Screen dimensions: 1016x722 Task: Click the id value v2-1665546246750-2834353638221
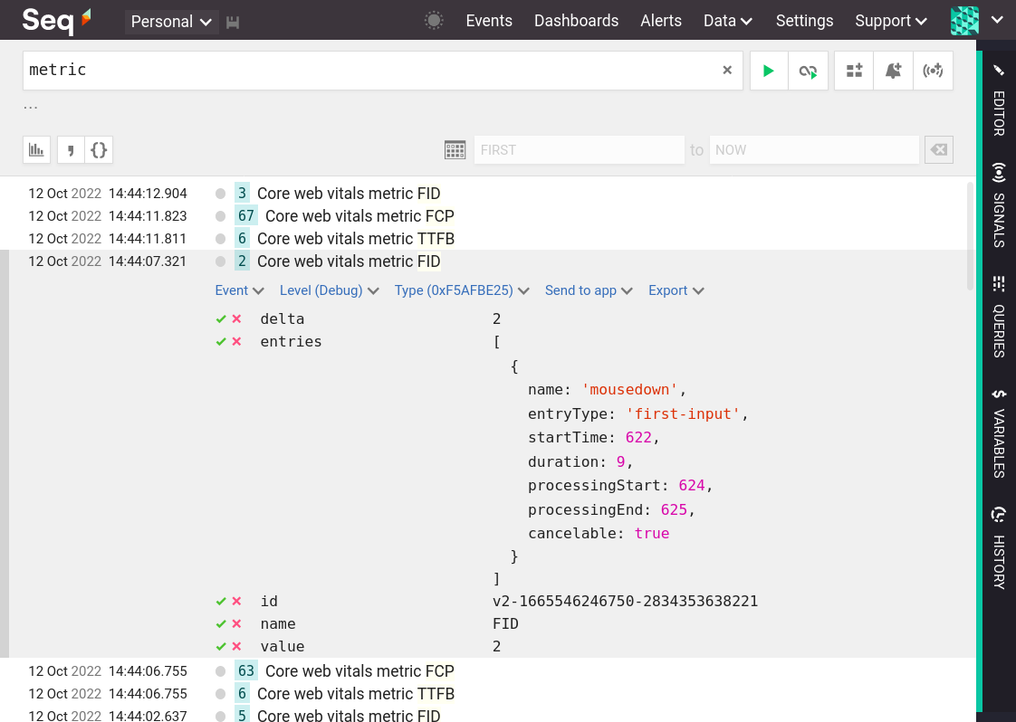point(626,602)
